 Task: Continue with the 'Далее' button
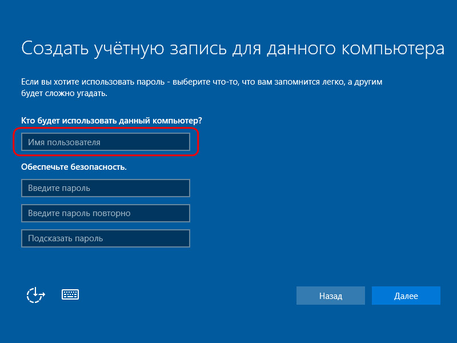pyautogui.click(x=406, y=296)
